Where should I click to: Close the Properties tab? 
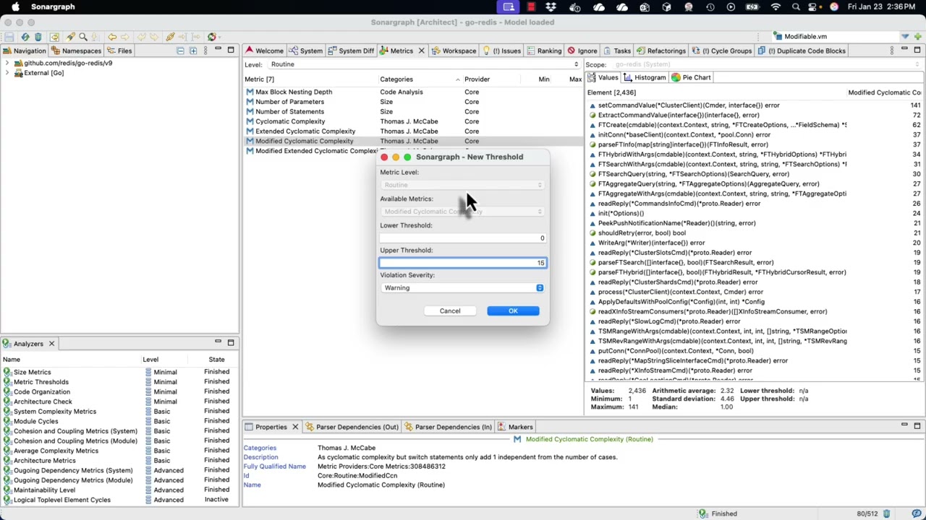[295, 427]
